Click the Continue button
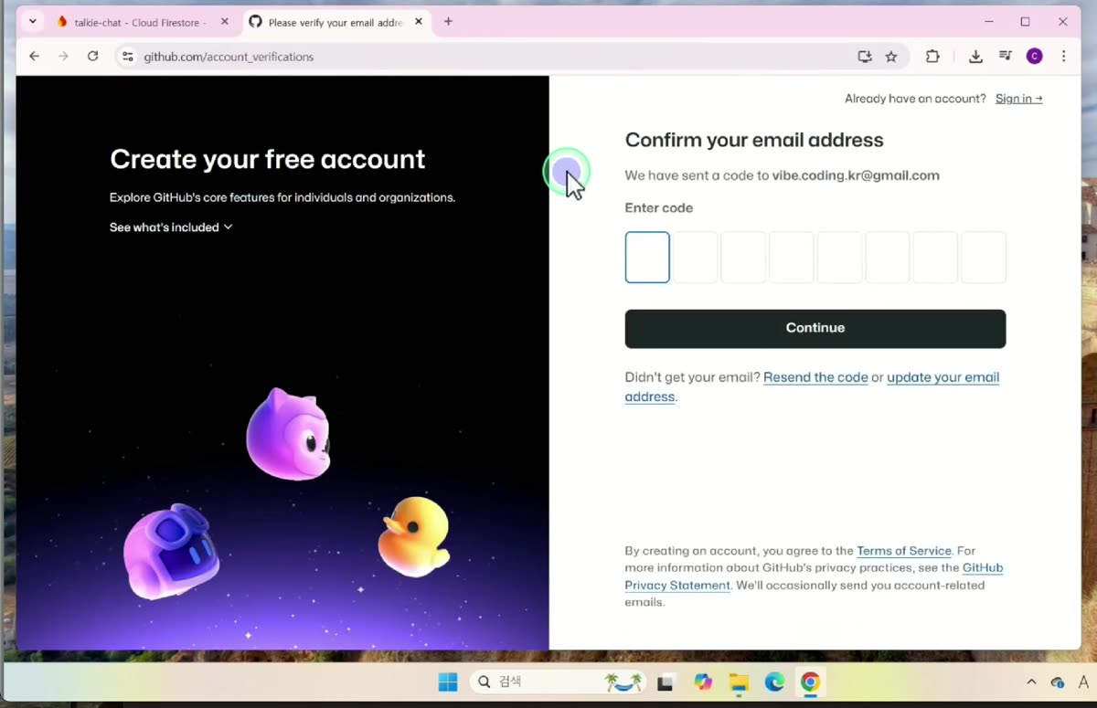Viewport: 1097px width, 708px height. [815, 329]
